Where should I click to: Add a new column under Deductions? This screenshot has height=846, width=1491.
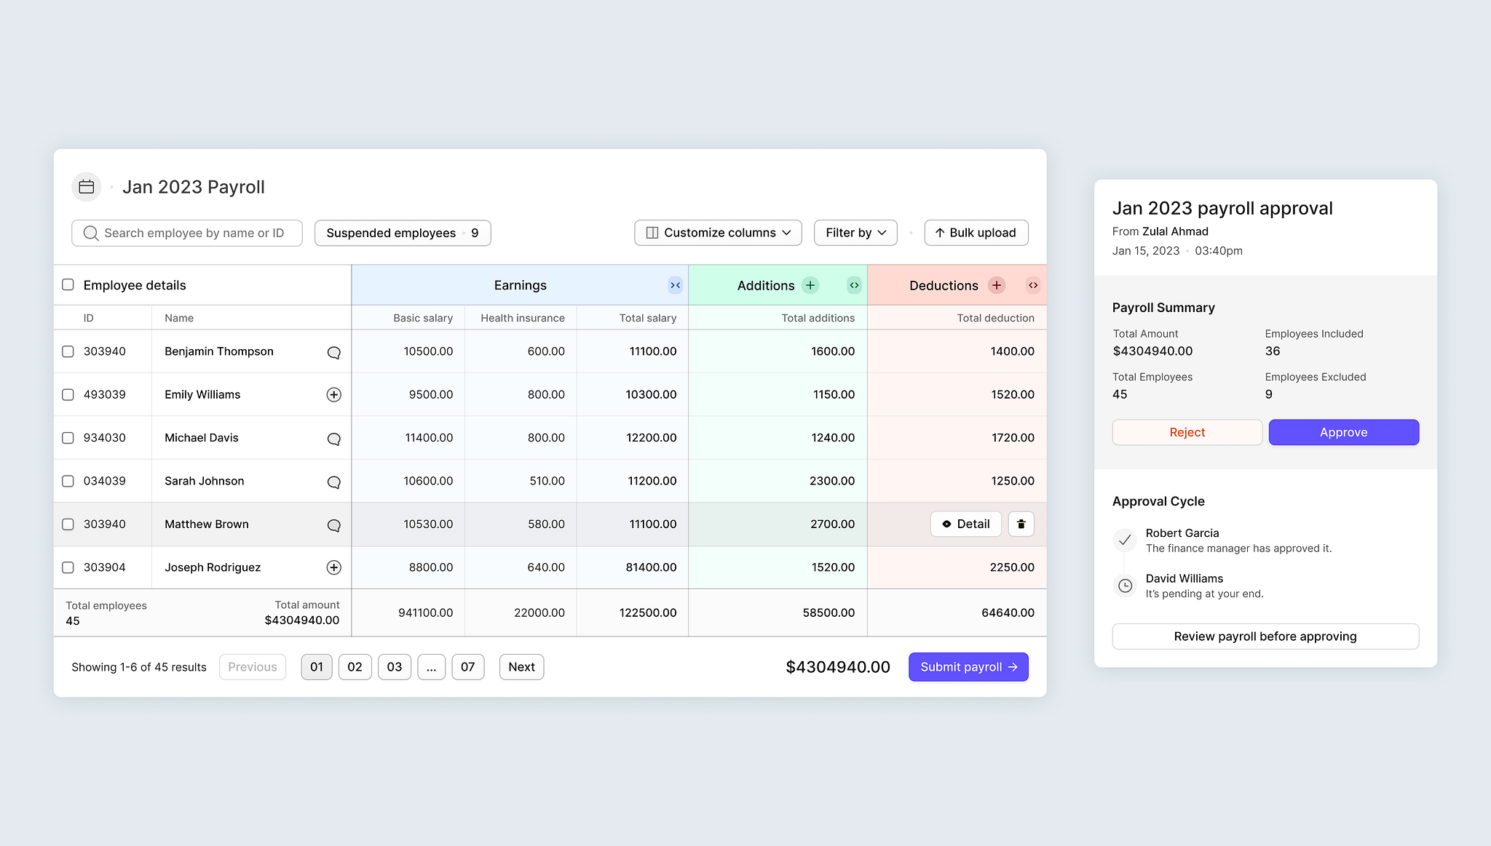pos(996,284)
